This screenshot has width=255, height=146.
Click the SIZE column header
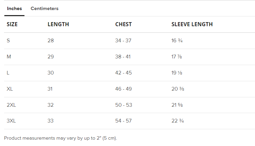(12, 24)
